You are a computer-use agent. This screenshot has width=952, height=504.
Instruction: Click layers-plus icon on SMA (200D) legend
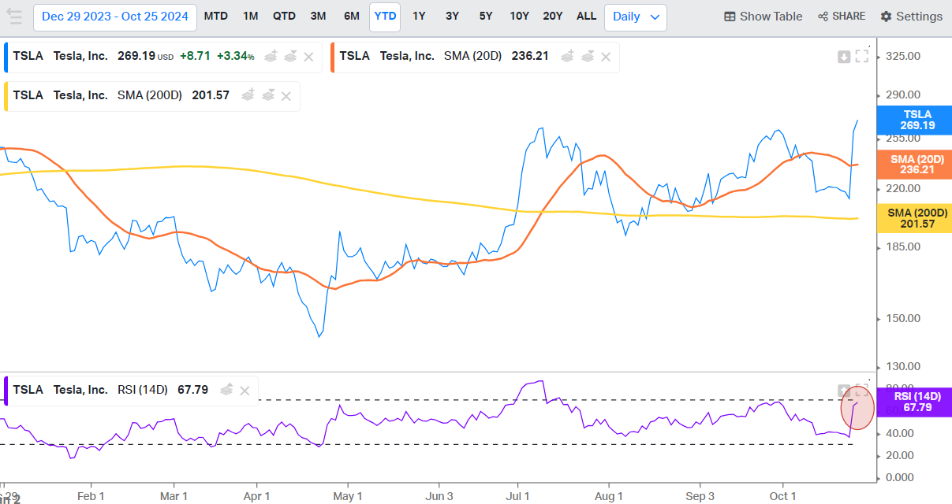248,95
